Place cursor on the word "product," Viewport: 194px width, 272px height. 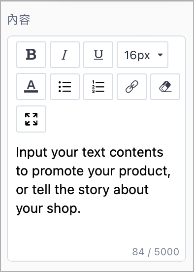tap(145, 171)
